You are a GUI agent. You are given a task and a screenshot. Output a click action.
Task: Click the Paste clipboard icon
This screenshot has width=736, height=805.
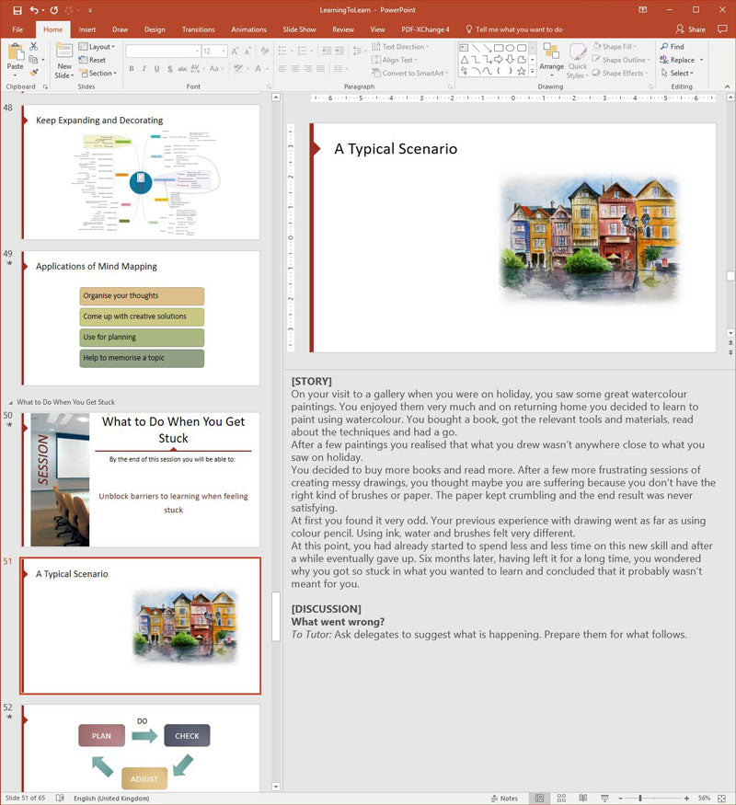pyautogui.click(x=16, y=52)
